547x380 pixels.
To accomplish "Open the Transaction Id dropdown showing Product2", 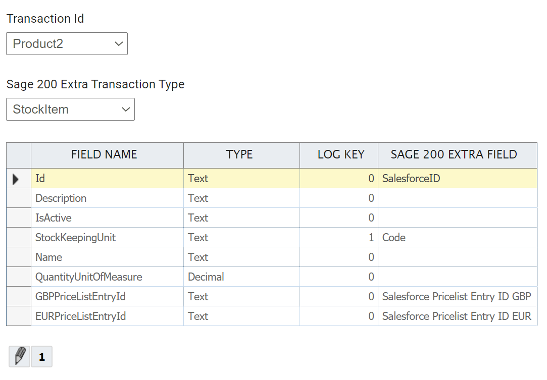I will point(67,43).
